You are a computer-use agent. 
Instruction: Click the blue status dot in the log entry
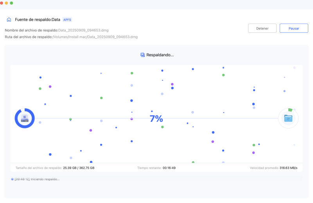point(13,179)
